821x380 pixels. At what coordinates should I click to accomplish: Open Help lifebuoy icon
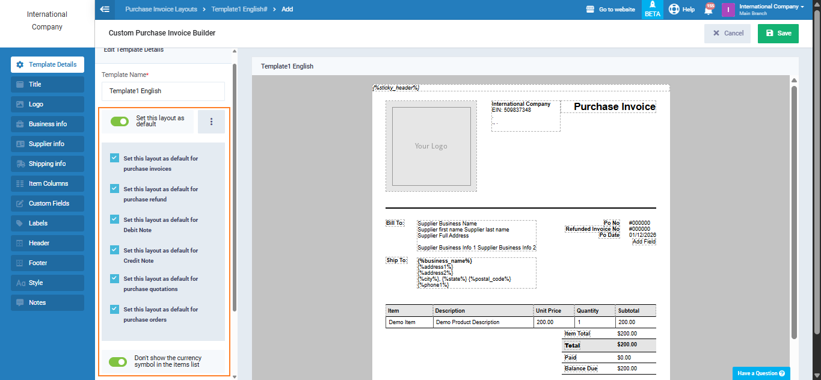pyautogui.click(x=674, y=10)
